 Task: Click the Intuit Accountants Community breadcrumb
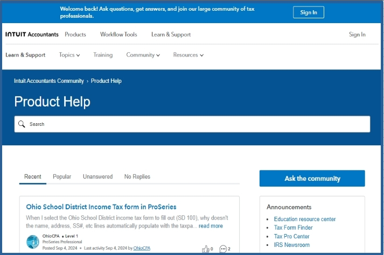48,81
